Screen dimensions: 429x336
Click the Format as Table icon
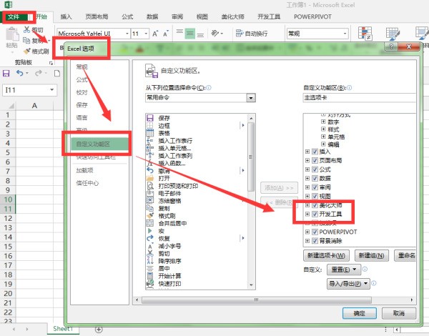point(393,34)
